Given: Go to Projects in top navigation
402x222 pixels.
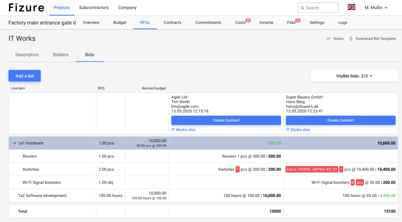Looking at the screenshot, I should [62, 8].
